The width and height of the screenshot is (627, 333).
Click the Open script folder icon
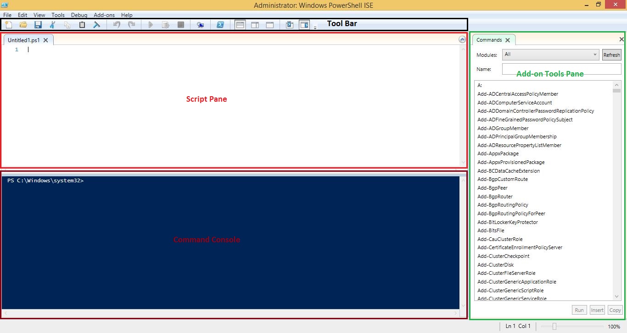point(23,25)
